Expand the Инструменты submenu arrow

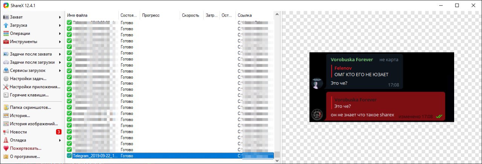[x=60, y=42]
